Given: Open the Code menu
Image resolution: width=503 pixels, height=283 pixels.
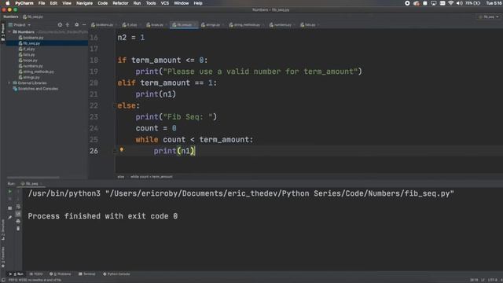Looking at the screenshot, I should (x=103, y=3).
